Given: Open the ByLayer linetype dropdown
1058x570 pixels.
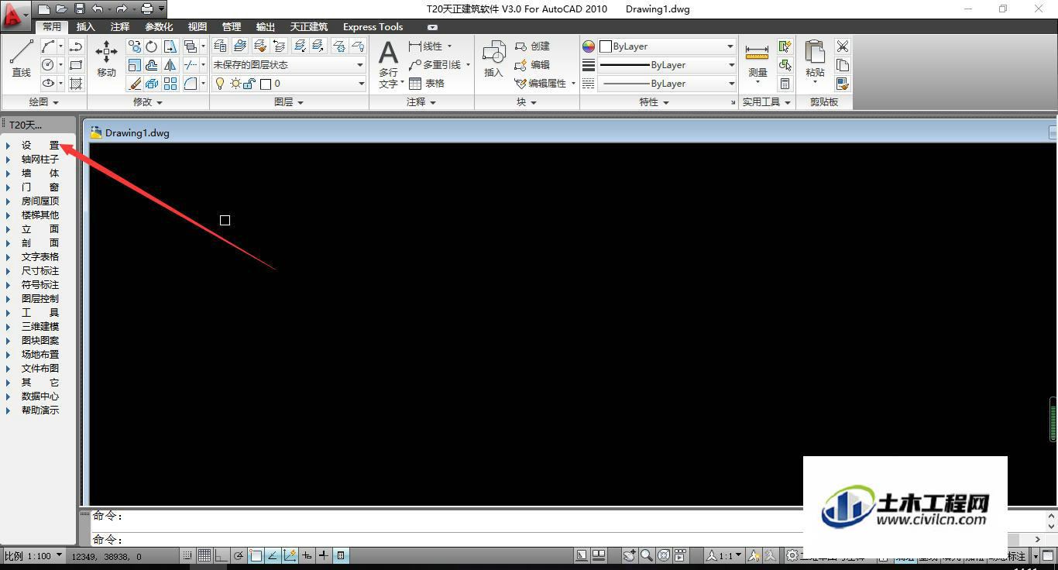Looking at the screenshot, I should click(667, 84).
